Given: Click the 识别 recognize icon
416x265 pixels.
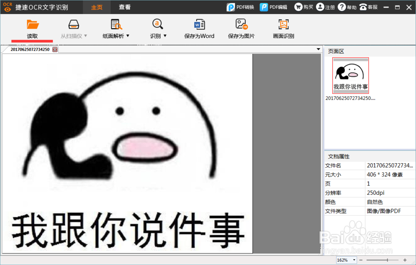Looking at the screenshot, I should click(158, 24).
